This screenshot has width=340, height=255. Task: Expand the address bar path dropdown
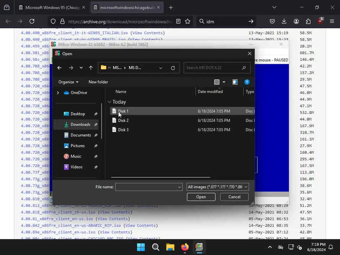(161, 68)
